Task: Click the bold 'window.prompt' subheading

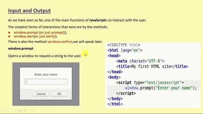Action: pyautogui.click(x=21, y=48)
